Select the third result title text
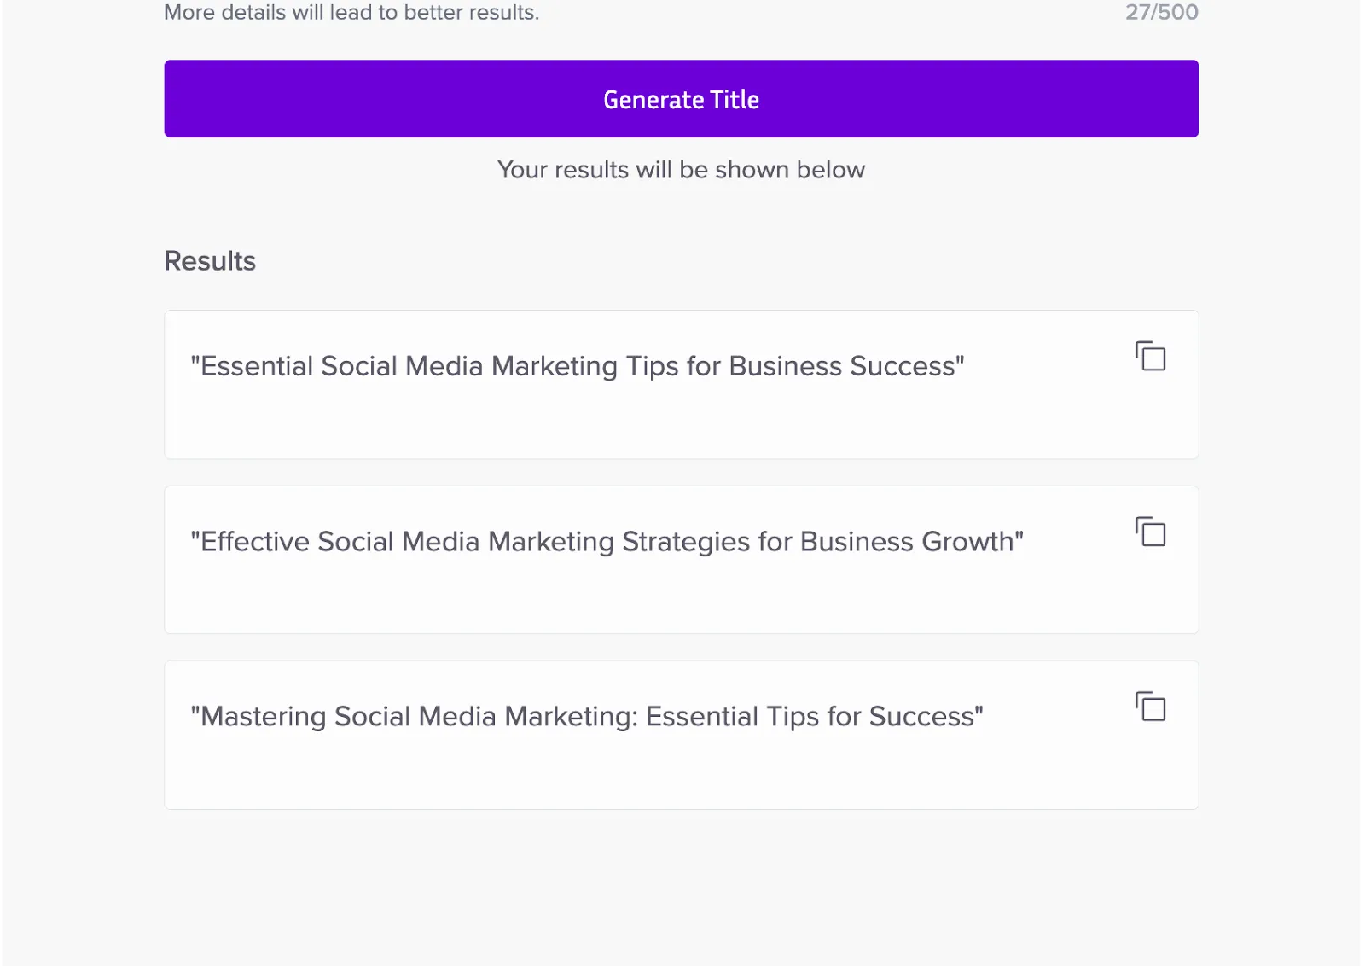 point(586,717)
